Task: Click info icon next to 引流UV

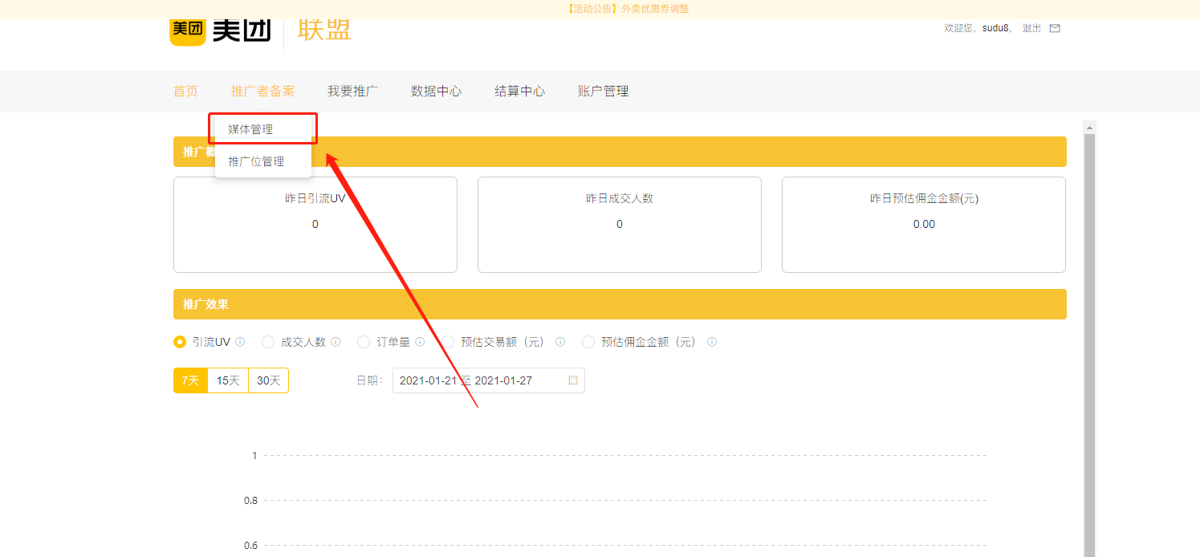Action: (x=240, y=342)
